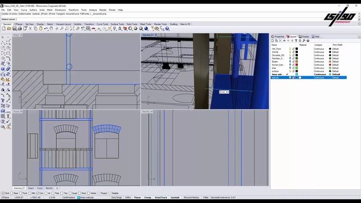The height and width of the screenshot is (203, 361).
Task: Toggle Osnap in the status bar
Action: point(148,197)
